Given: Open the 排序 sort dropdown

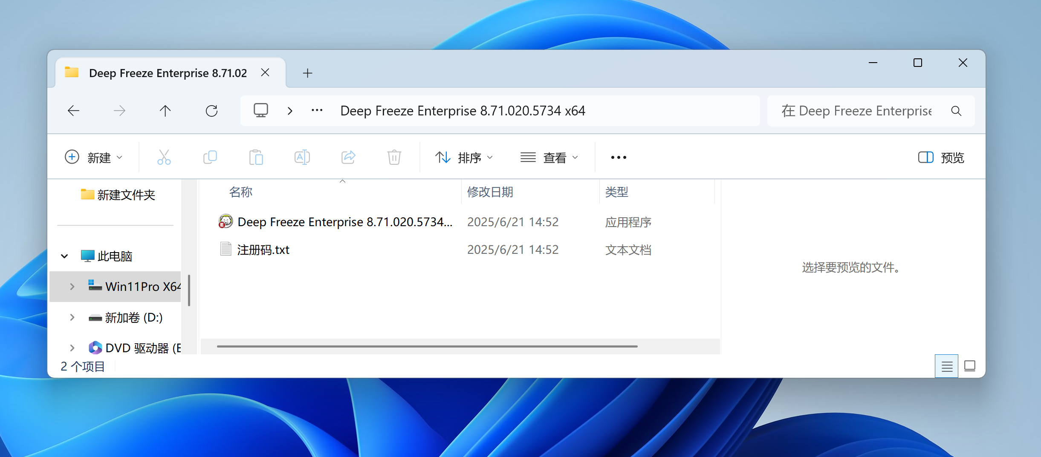Looking at the screenshot, I should [x=464, y=158].
